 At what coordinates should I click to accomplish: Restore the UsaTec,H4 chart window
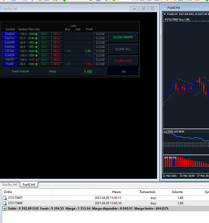coord(143,9)
